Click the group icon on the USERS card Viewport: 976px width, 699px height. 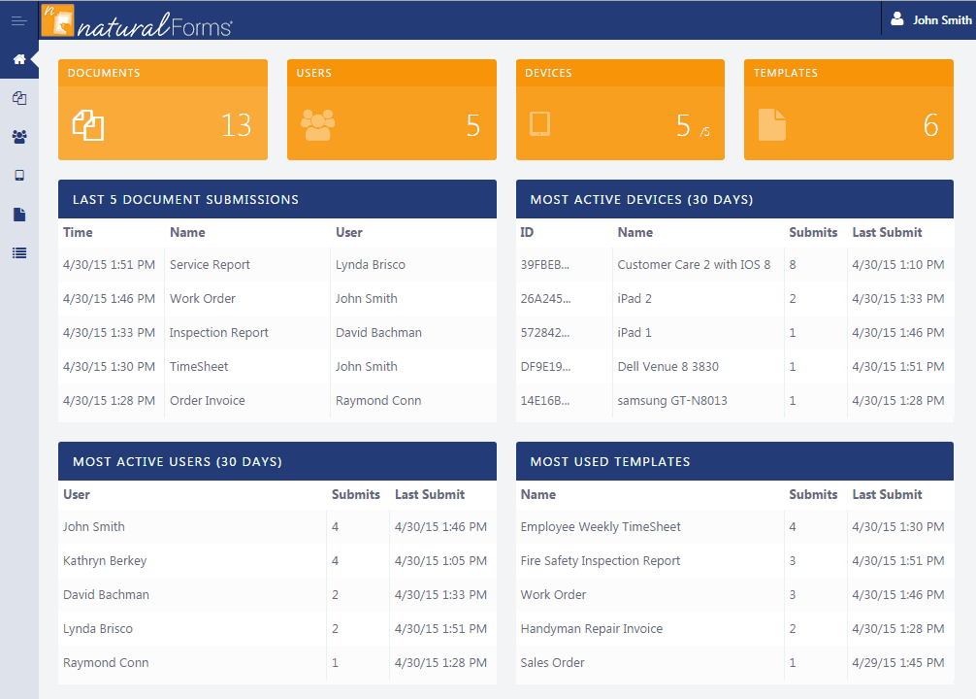point(318,125)
